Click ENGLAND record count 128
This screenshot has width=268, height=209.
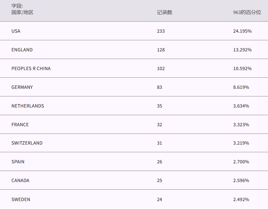[x=161, y=50]
